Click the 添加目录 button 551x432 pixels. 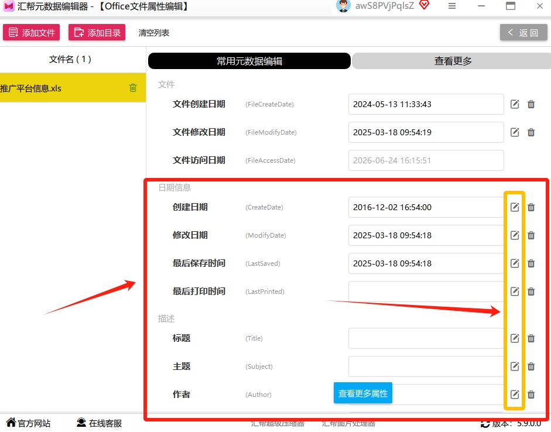point(97,33)
